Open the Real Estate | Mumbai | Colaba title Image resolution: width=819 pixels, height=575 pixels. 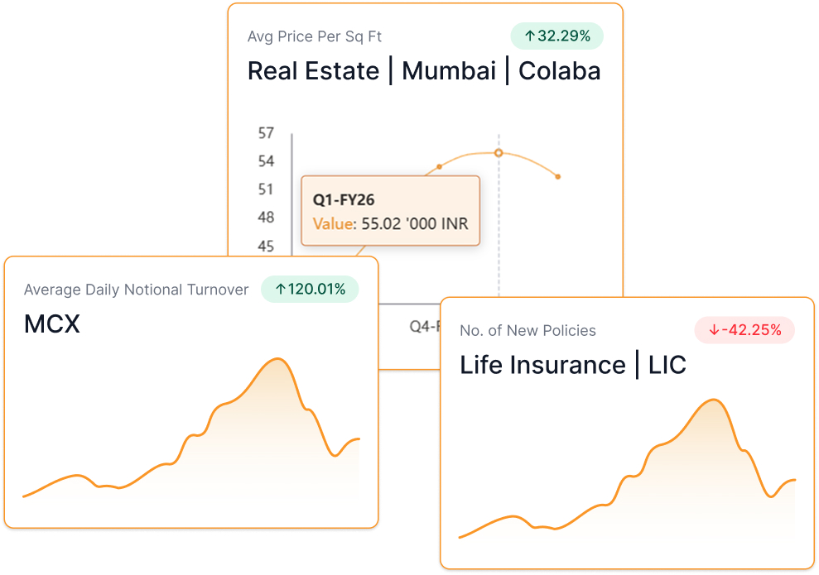pyautogui.click(x=424, y=71)
